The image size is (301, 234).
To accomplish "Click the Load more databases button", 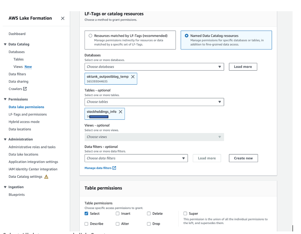I will click(x=243, y=67).
